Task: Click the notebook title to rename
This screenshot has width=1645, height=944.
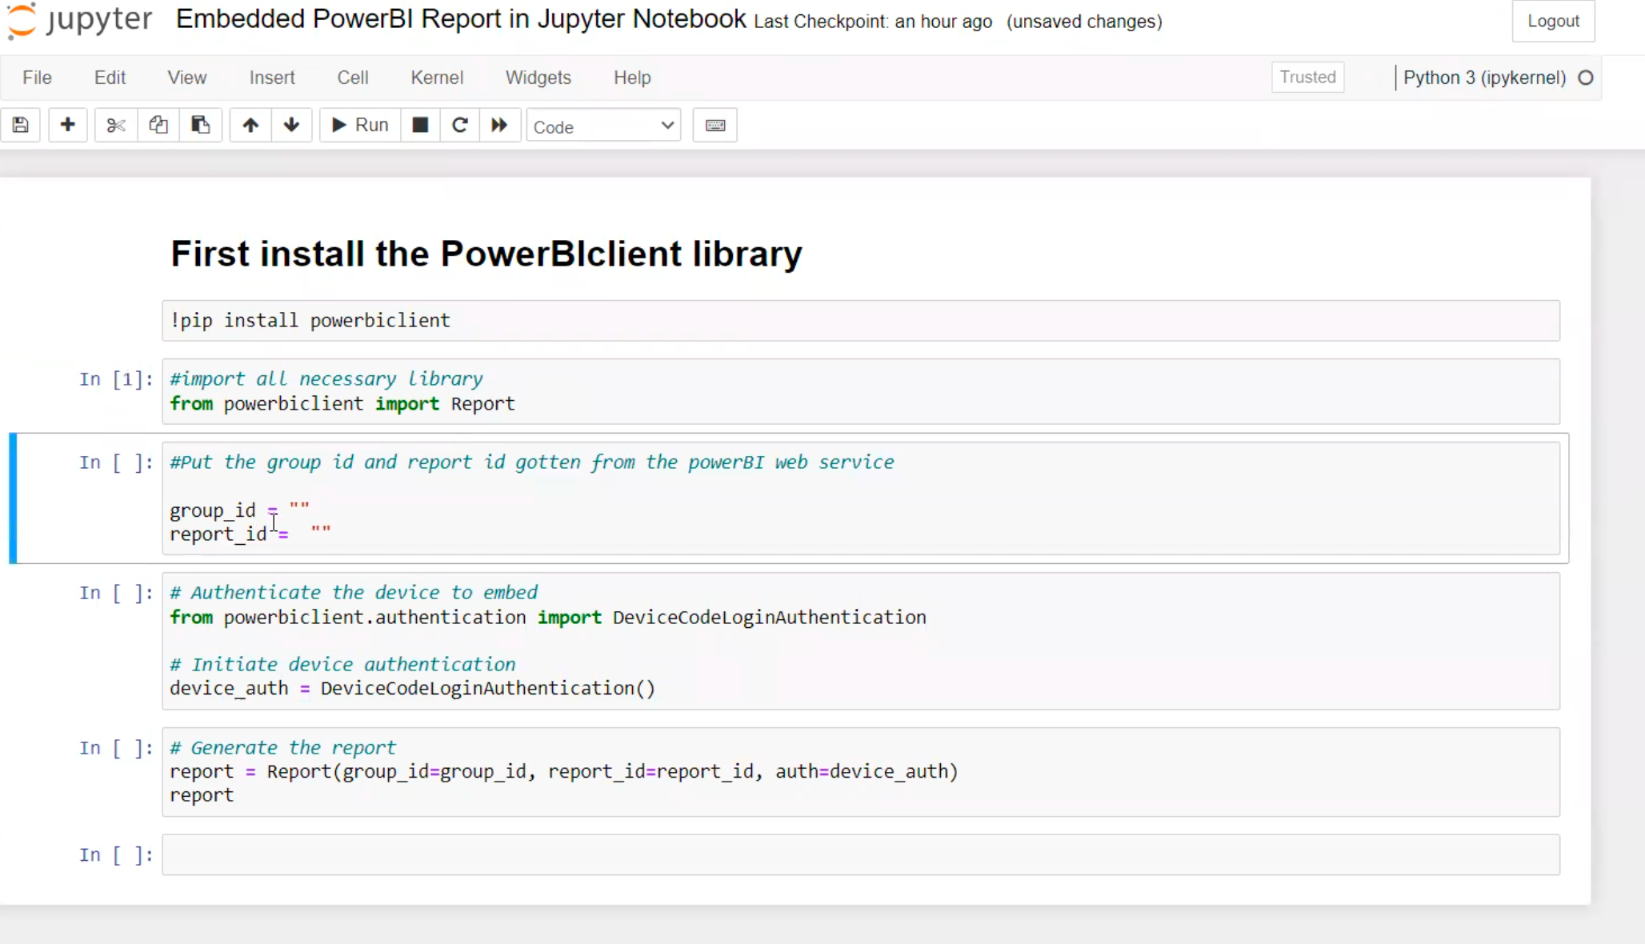Action: (x=460, y=19)
